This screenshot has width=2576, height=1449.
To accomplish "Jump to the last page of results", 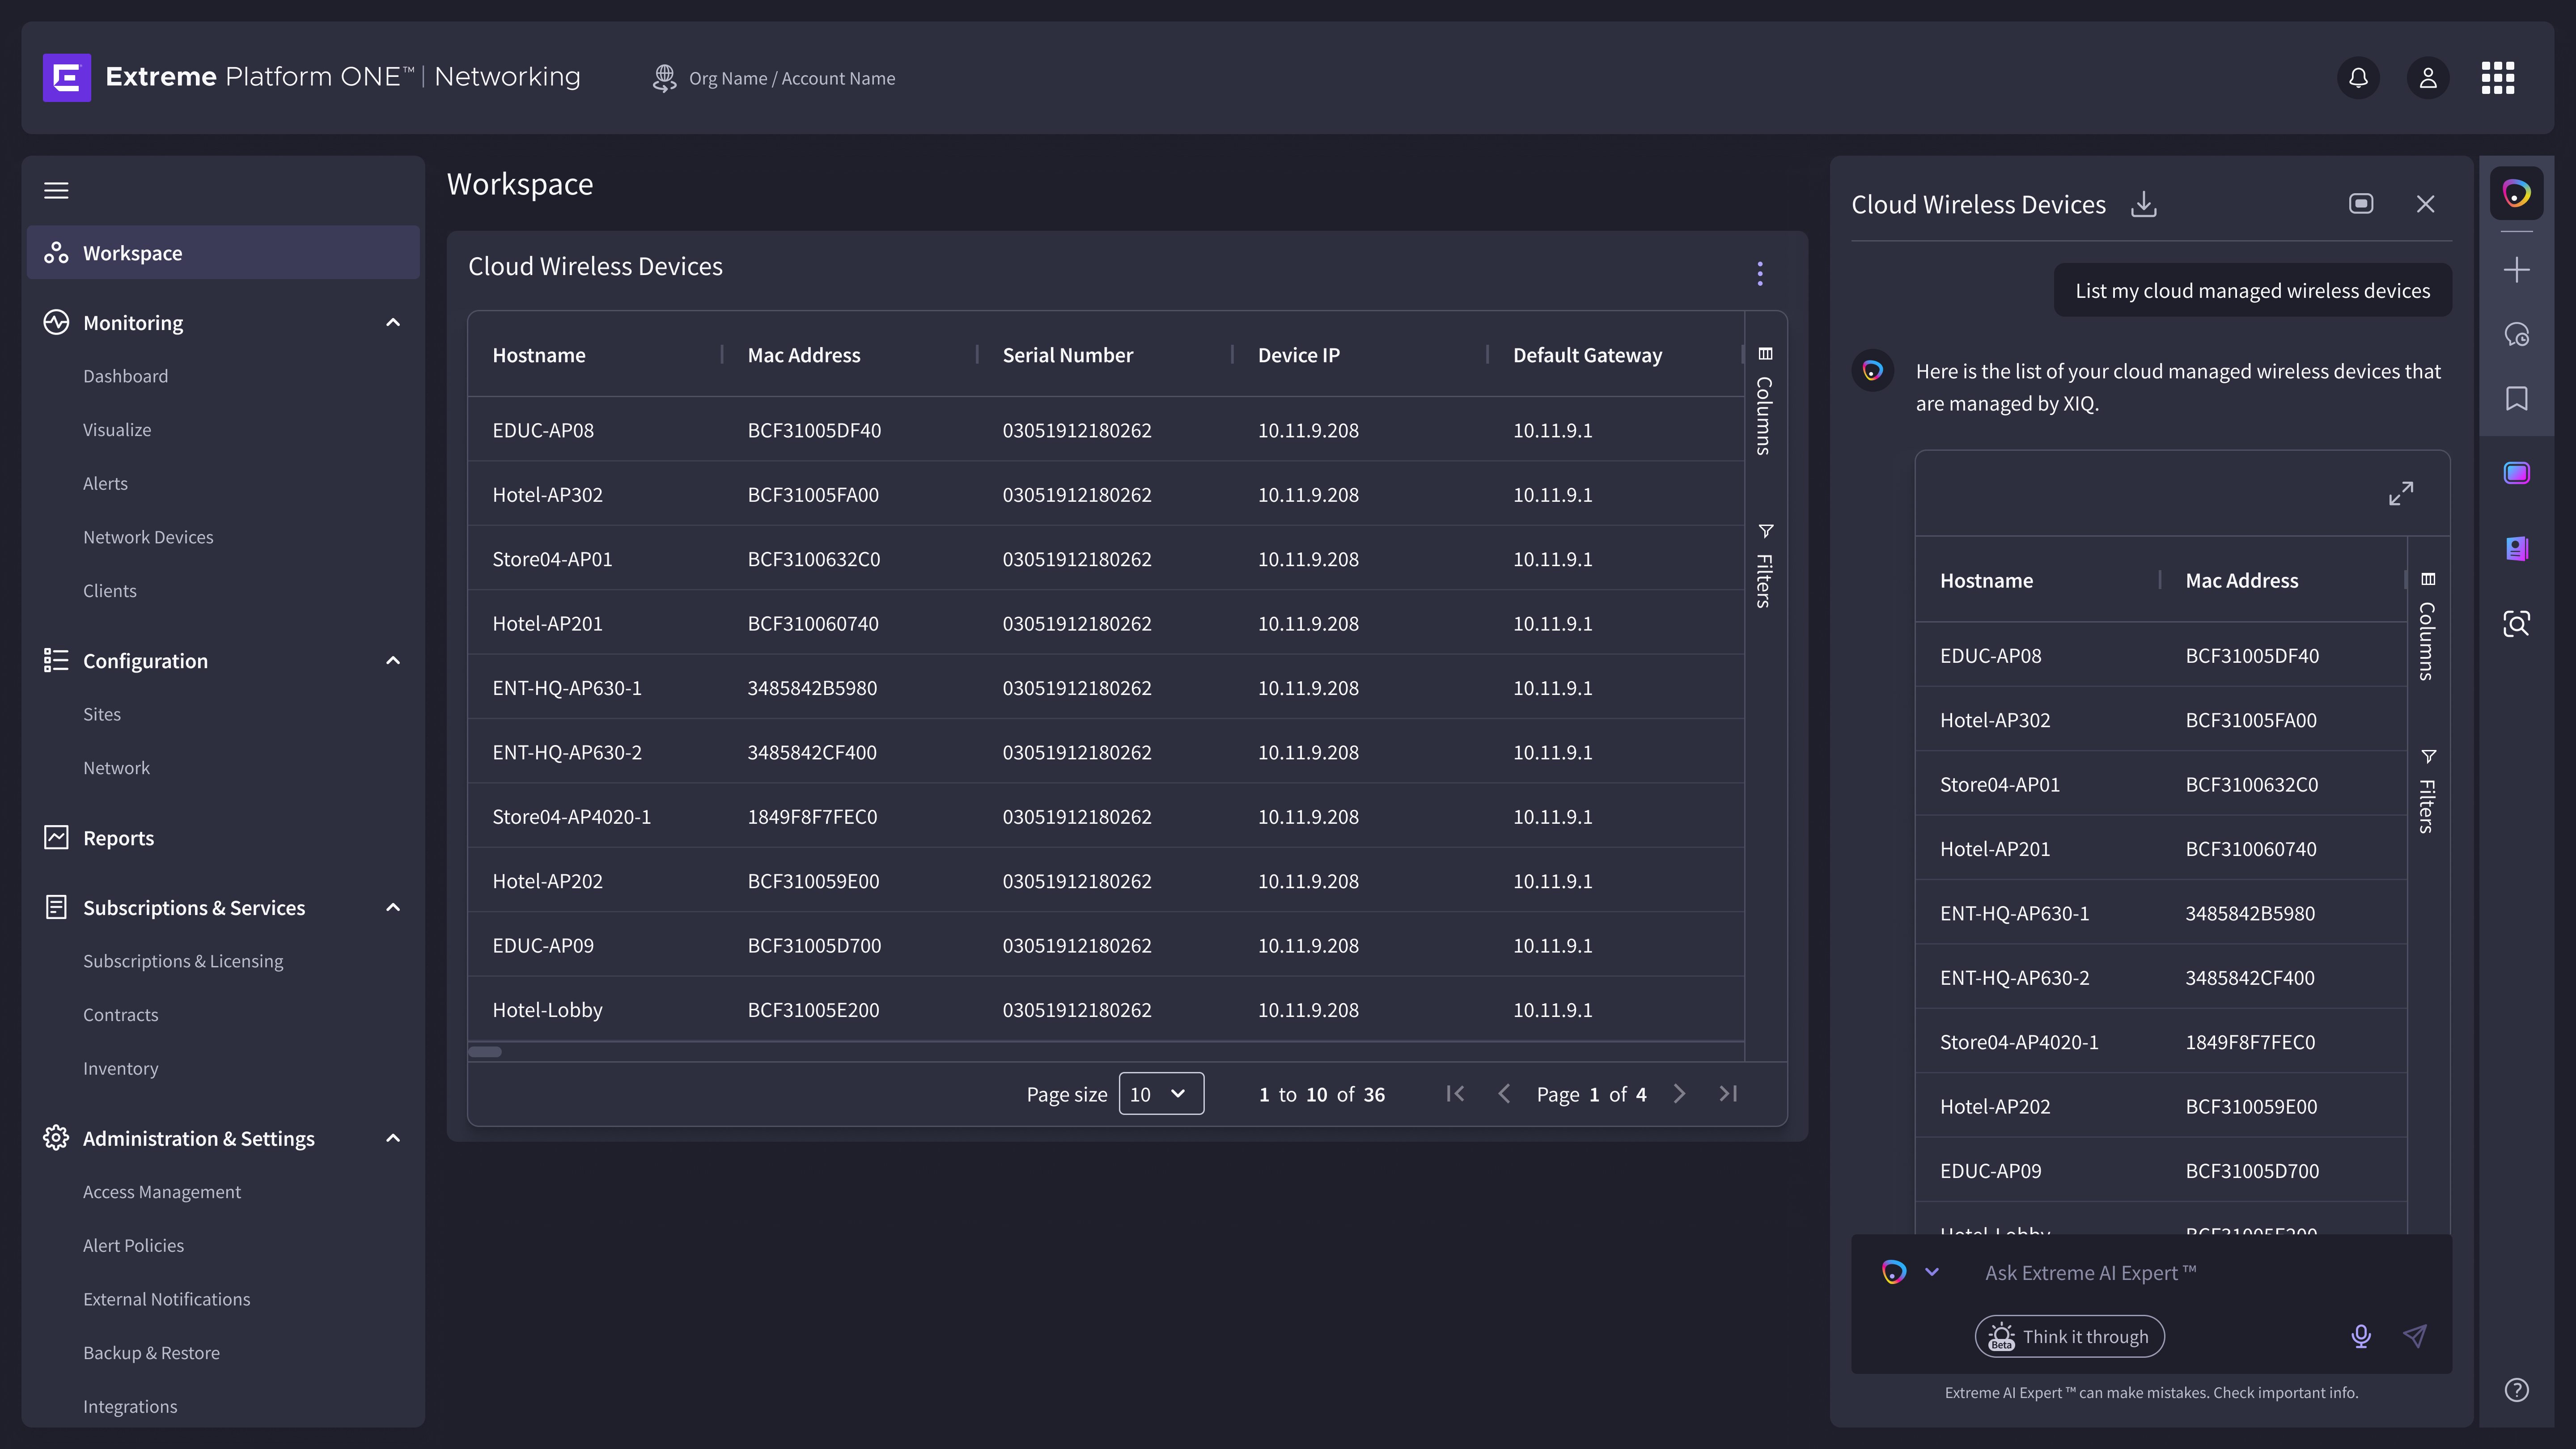I will coord(1728,1094).
